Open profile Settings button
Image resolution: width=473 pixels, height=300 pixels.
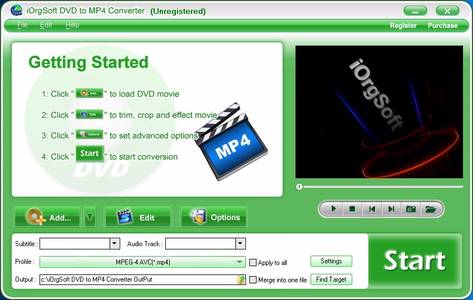[331, 261]
